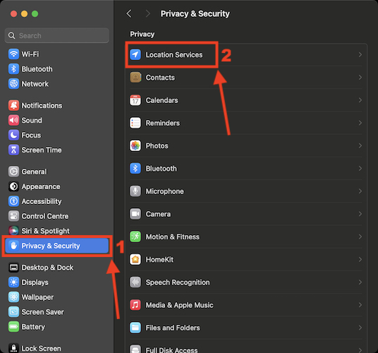The image size is (378, 353).
Task: Click the Notifications bell icon
Action: pyautogui.click(x=13, y=105)
